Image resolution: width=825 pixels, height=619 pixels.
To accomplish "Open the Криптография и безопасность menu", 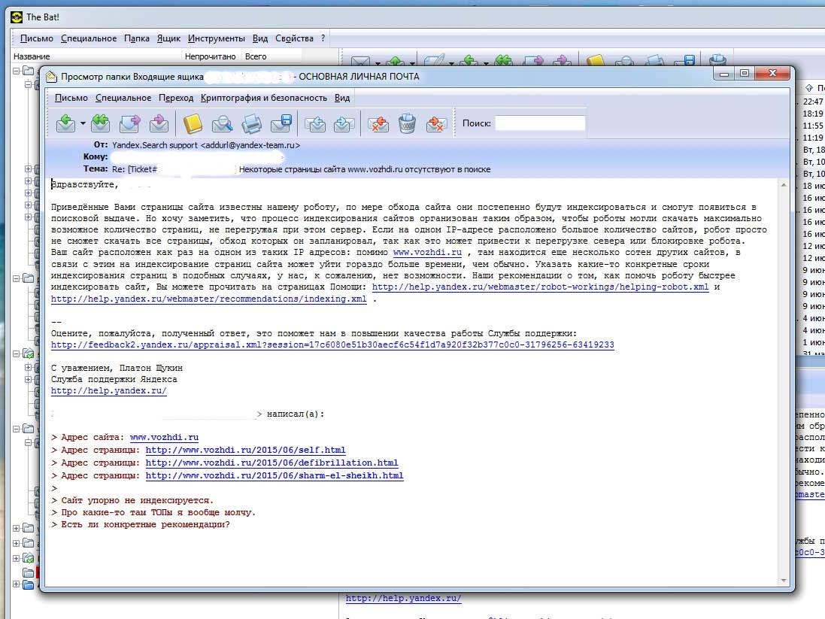I will click(264, 98).
